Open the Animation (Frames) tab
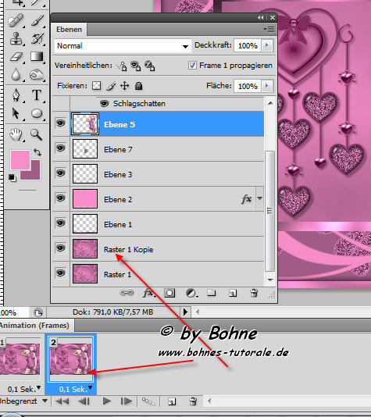This screenshot has height=417, width=371. [x=35, y=326]
